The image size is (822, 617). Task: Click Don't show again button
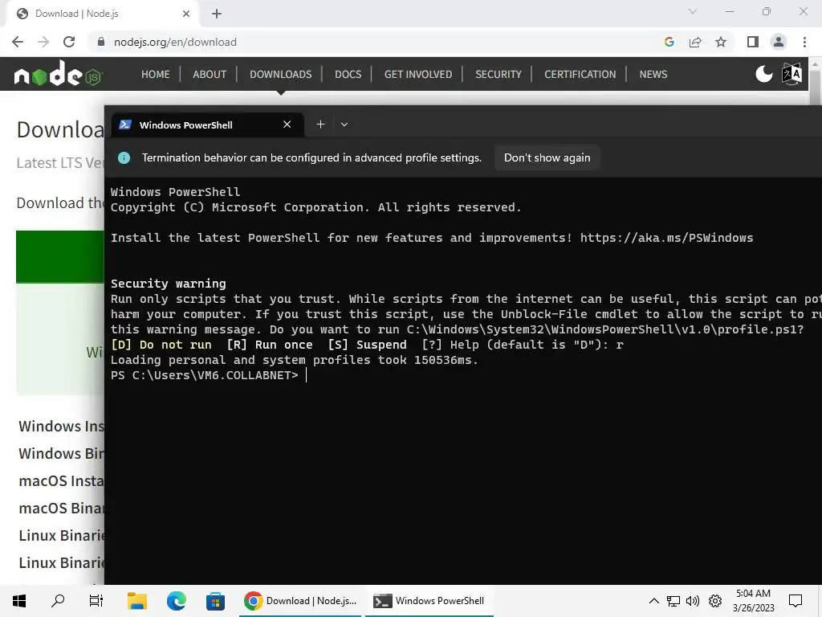(x=547, y=157)
